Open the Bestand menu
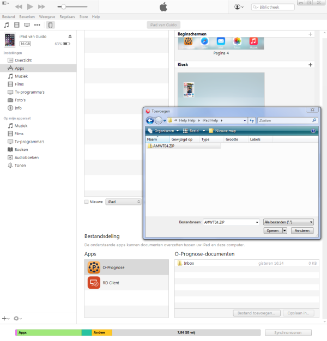 (9, 17)
